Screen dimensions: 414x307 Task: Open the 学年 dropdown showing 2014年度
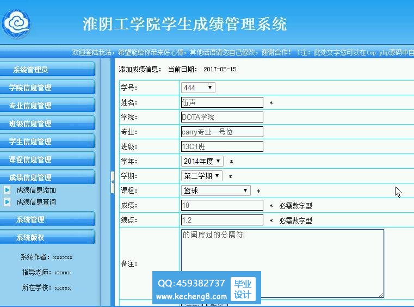coord(202,161)
